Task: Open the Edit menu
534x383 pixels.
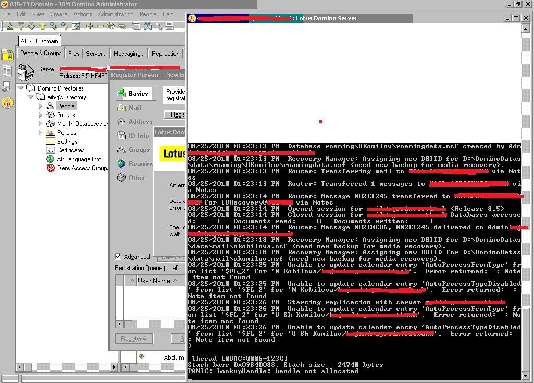Action: (21, 14)
